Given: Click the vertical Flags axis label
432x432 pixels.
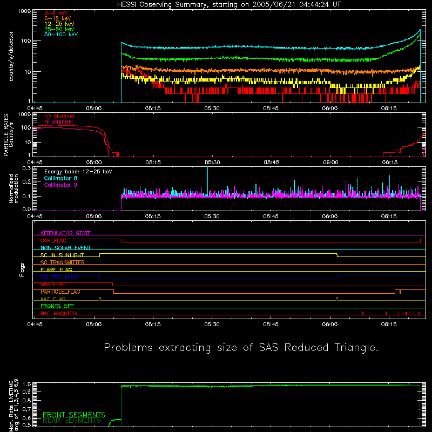Looking at the screenshot, I should [22, 269].
